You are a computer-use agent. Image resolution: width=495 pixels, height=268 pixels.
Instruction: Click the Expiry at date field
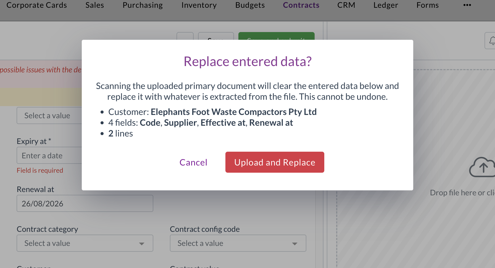tap(49, 155)
